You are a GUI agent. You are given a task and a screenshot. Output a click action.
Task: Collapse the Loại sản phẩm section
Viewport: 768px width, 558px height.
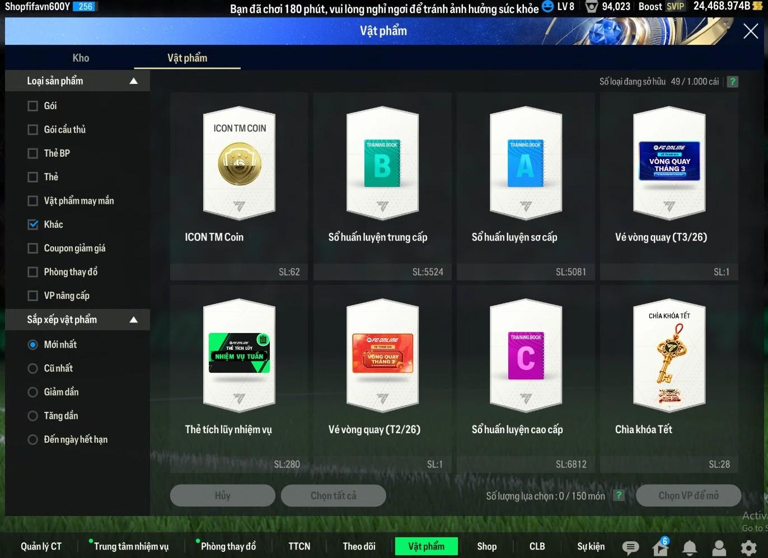(133, 81)
